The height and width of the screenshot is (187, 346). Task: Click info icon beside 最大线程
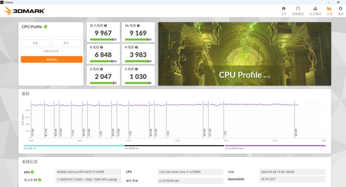[x=106, y=26]
